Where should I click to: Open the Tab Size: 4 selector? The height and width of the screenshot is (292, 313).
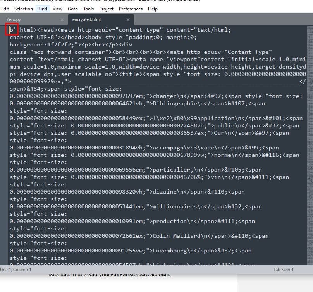tap(283, 270)
